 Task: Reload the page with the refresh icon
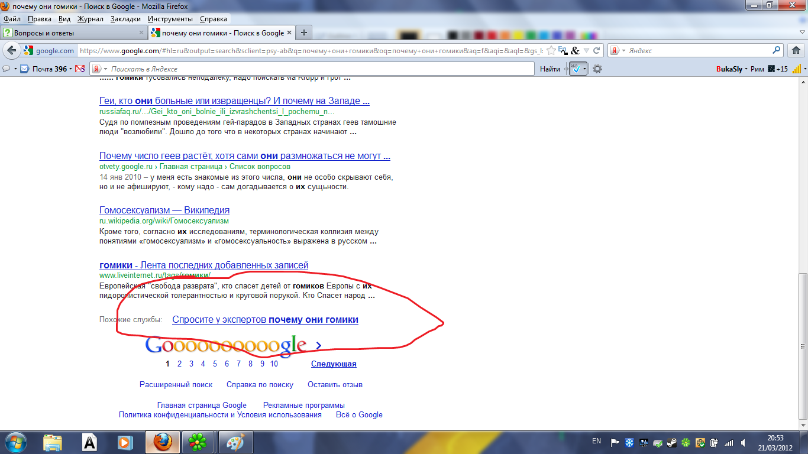(x=597, y=51)
